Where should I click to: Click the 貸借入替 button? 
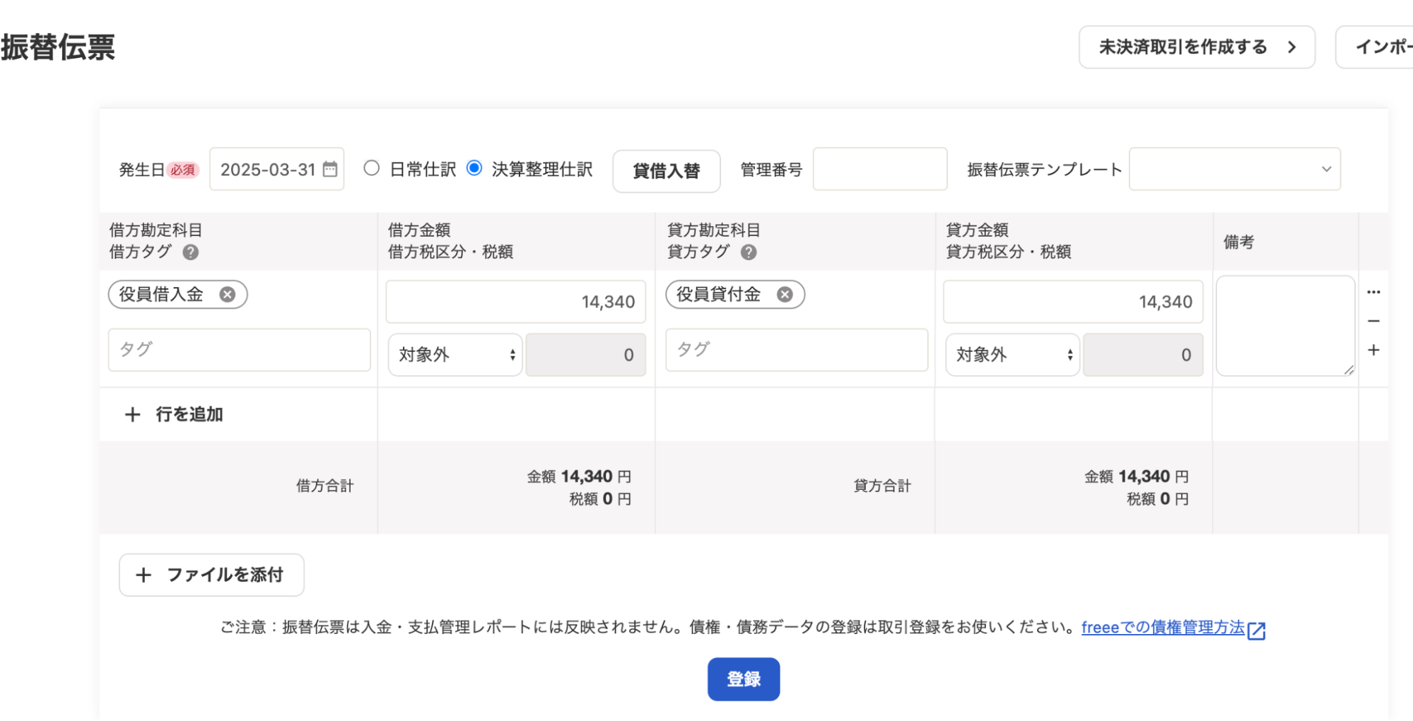click(x=666, y=170)
